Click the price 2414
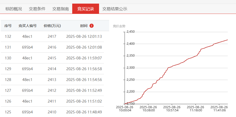The image size is (236, 117). click(x=52, y=69)
